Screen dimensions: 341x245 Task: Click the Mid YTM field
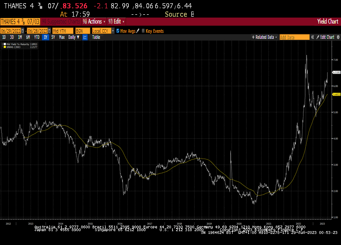point(63,31)
